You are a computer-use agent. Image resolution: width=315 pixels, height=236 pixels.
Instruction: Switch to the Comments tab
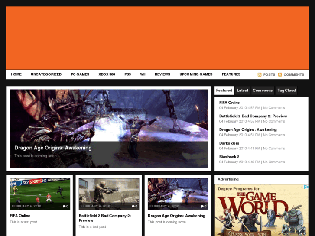[x=263, y=91]
